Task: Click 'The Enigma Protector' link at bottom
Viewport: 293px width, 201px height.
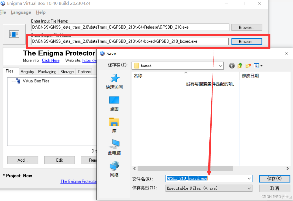Action: [79, 181]
